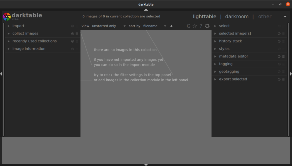The height and width of the screenshot is (166, 292).
Task: Click the right panel scrollbar
Action: point(289,80)
